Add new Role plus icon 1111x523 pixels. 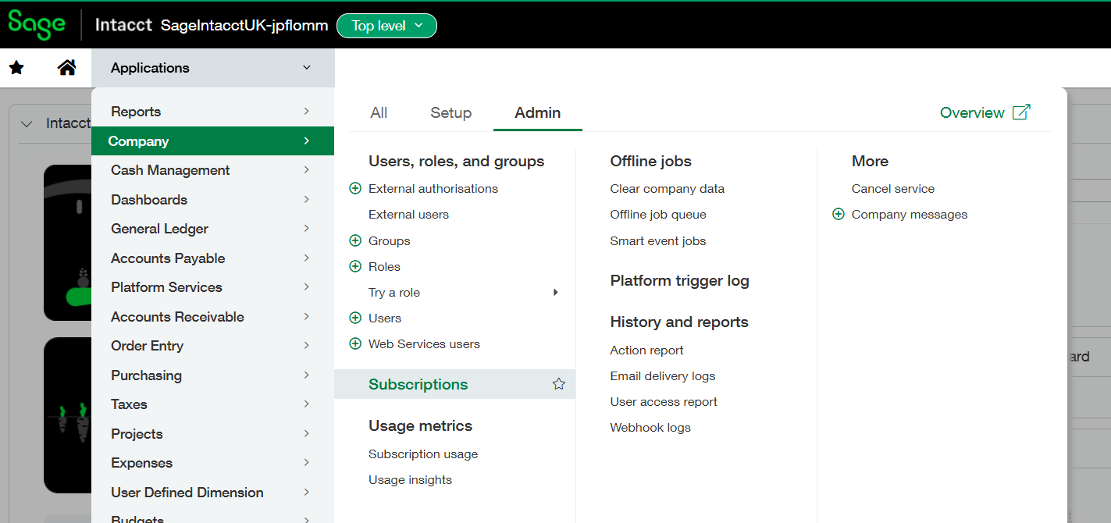[355, 267]
